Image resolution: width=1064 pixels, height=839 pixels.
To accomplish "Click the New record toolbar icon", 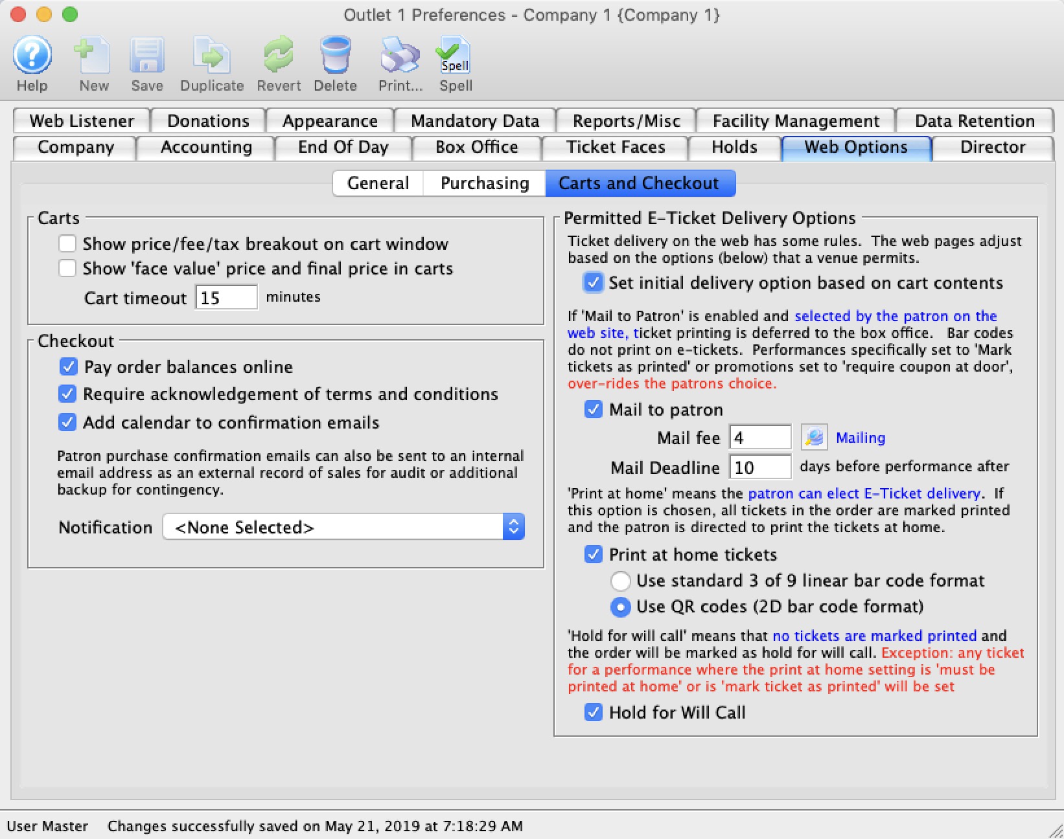I will pos(93,56).
